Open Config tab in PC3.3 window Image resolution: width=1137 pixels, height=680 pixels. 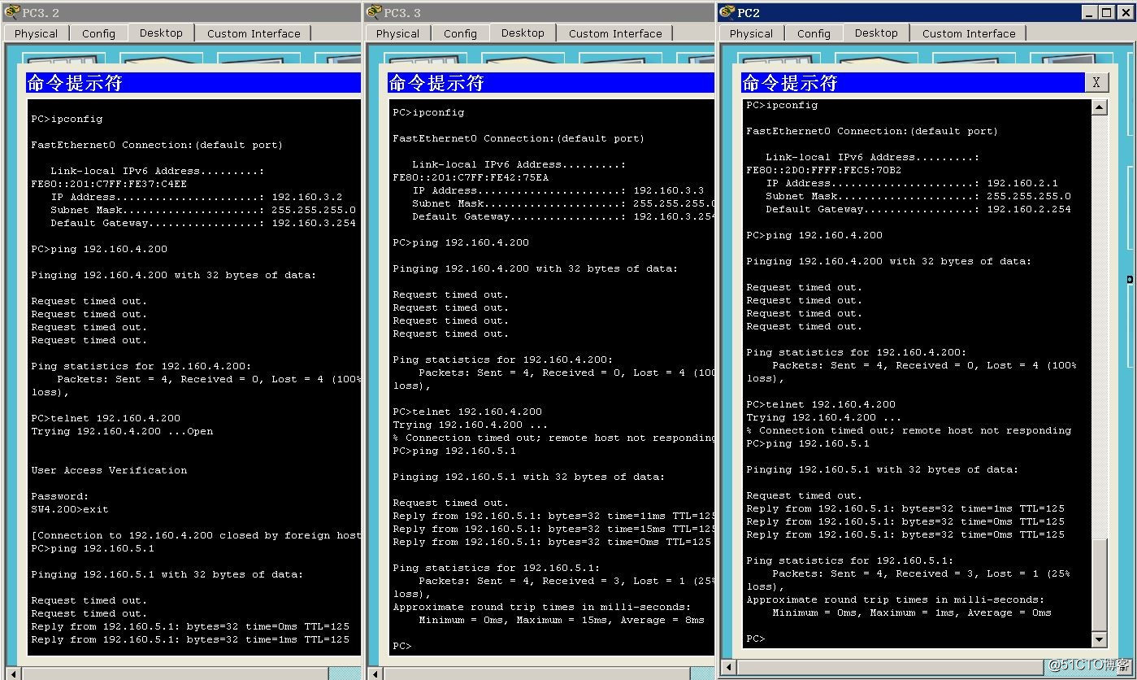click(x=460, y=33)
